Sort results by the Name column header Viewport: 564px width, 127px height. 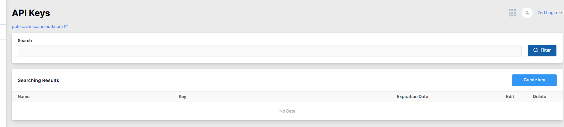pyautogui.click(x=24, y=97)
